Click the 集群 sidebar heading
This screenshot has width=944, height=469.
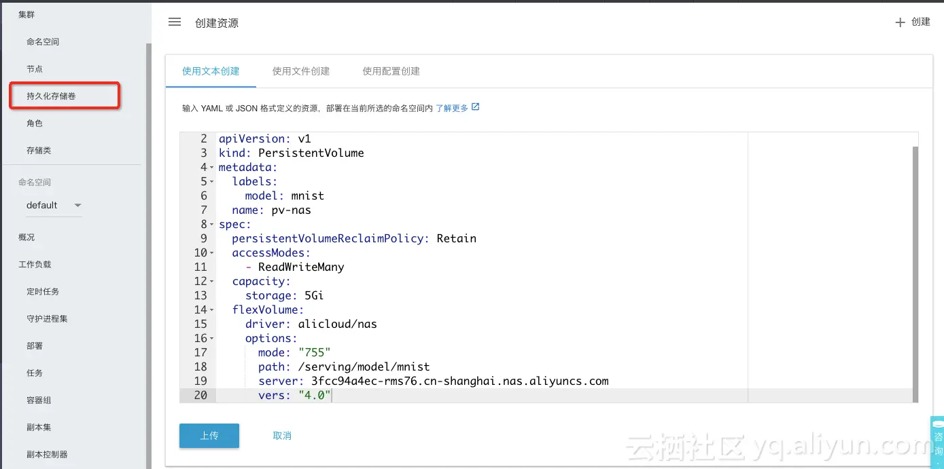click(27, 15)
